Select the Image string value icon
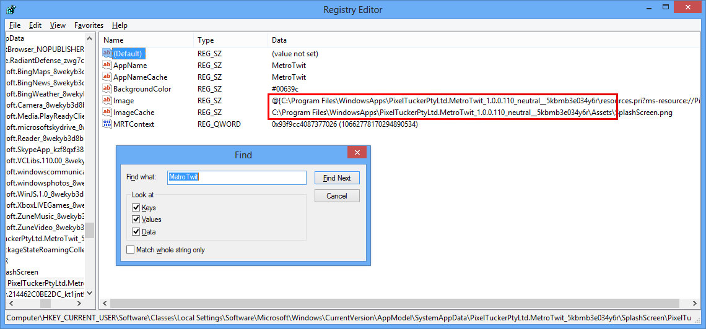706x329 pixels. coord(107,100)
